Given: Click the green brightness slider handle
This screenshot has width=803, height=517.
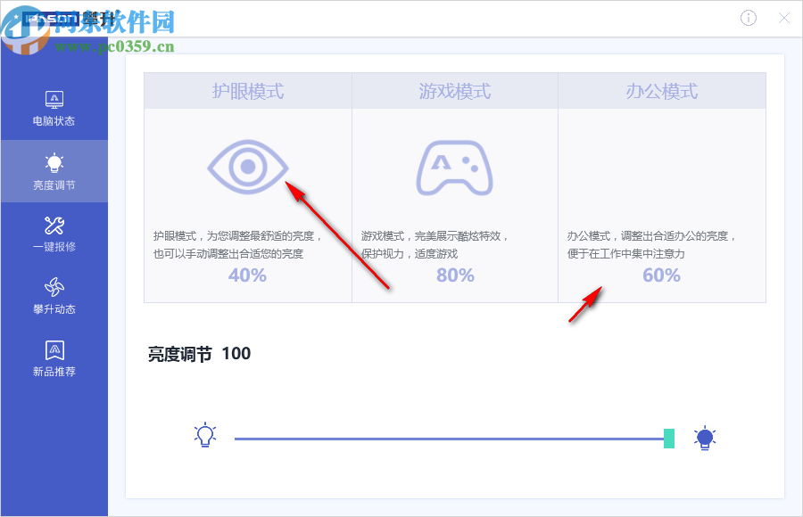Looking at the screenshot, I should coord(667,438).
